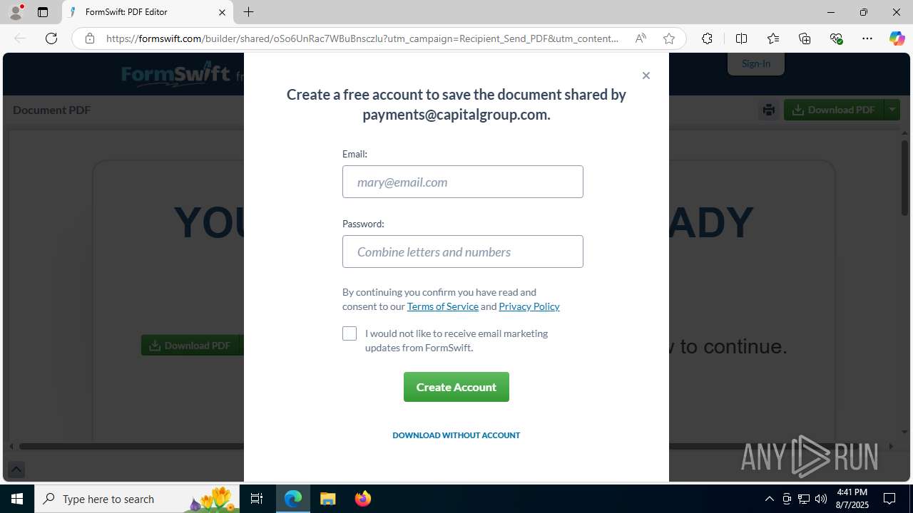Screen dimensions: 913x513
Task: Click the Create Account button
Action: [x=456, y=387]
